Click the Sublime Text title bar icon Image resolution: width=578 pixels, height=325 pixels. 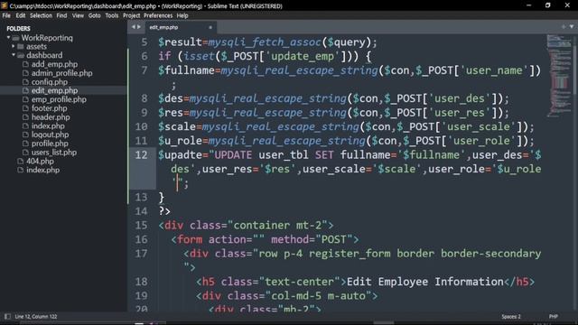pos(5,5)
